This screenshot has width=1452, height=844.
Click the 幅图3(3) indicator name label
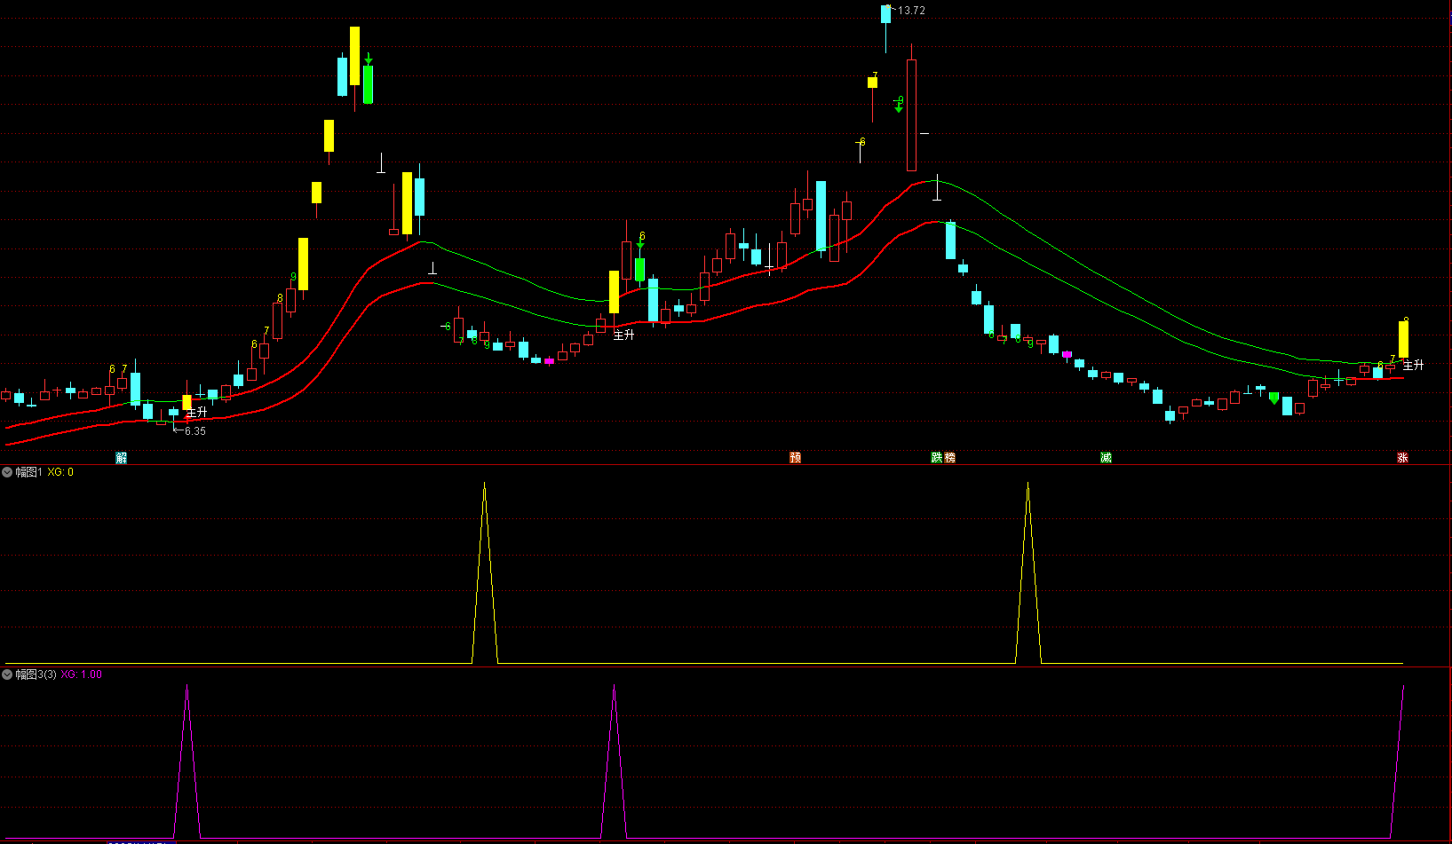click(36, 674)
